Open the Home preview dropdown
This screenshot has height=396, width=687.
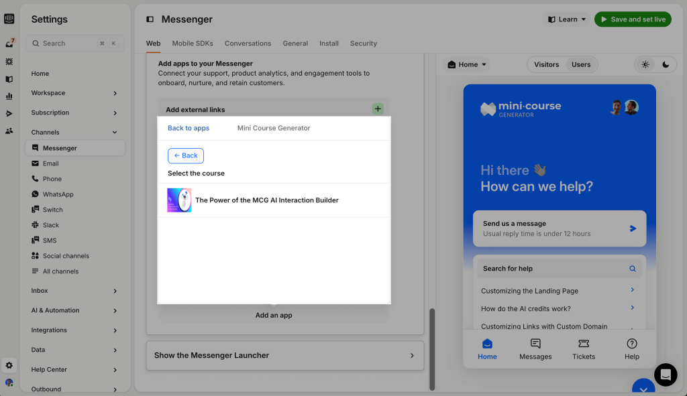coord(467,64)
